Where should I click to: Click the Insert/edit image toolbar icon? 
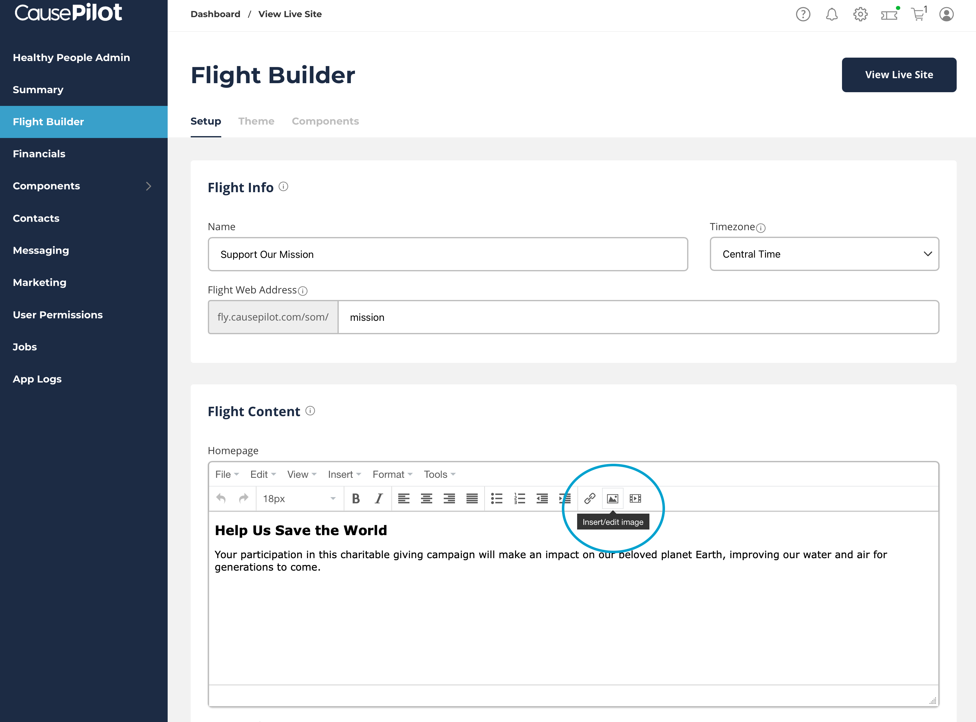click(x=612, y=498)
